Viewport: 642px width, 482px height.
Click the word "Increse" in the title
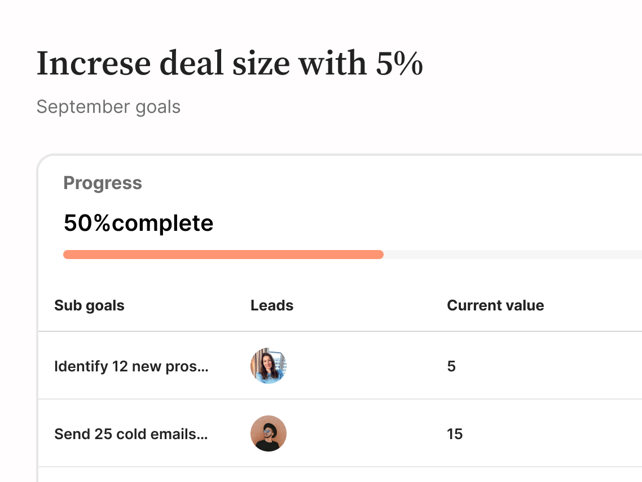point(93,63)
